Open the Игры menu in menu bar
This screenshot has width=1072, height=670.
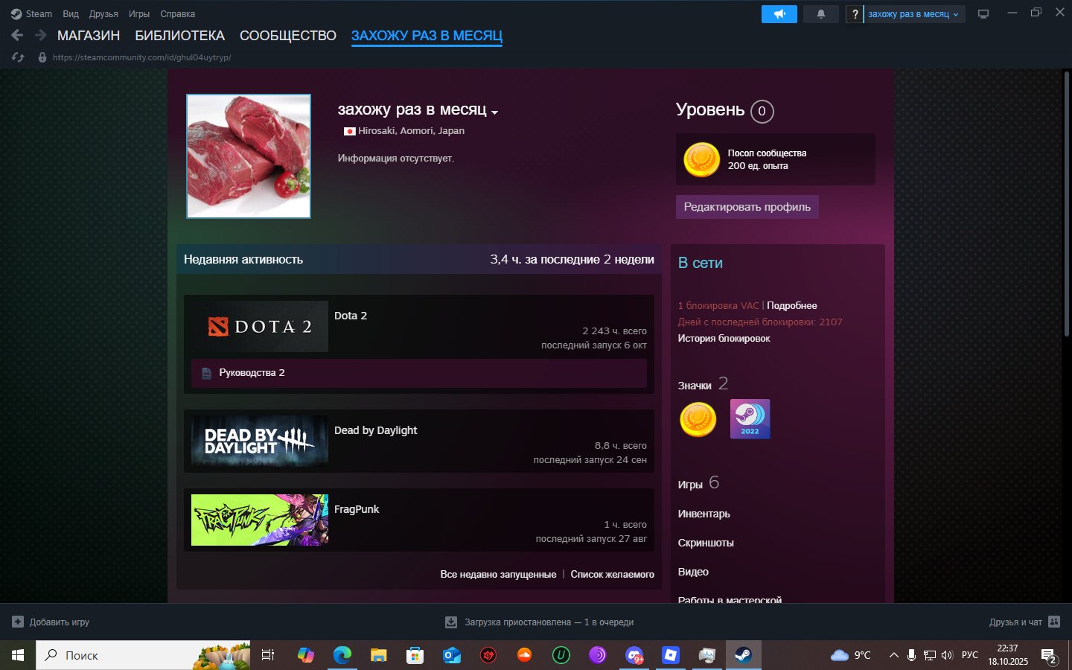[x=138, y=14]
